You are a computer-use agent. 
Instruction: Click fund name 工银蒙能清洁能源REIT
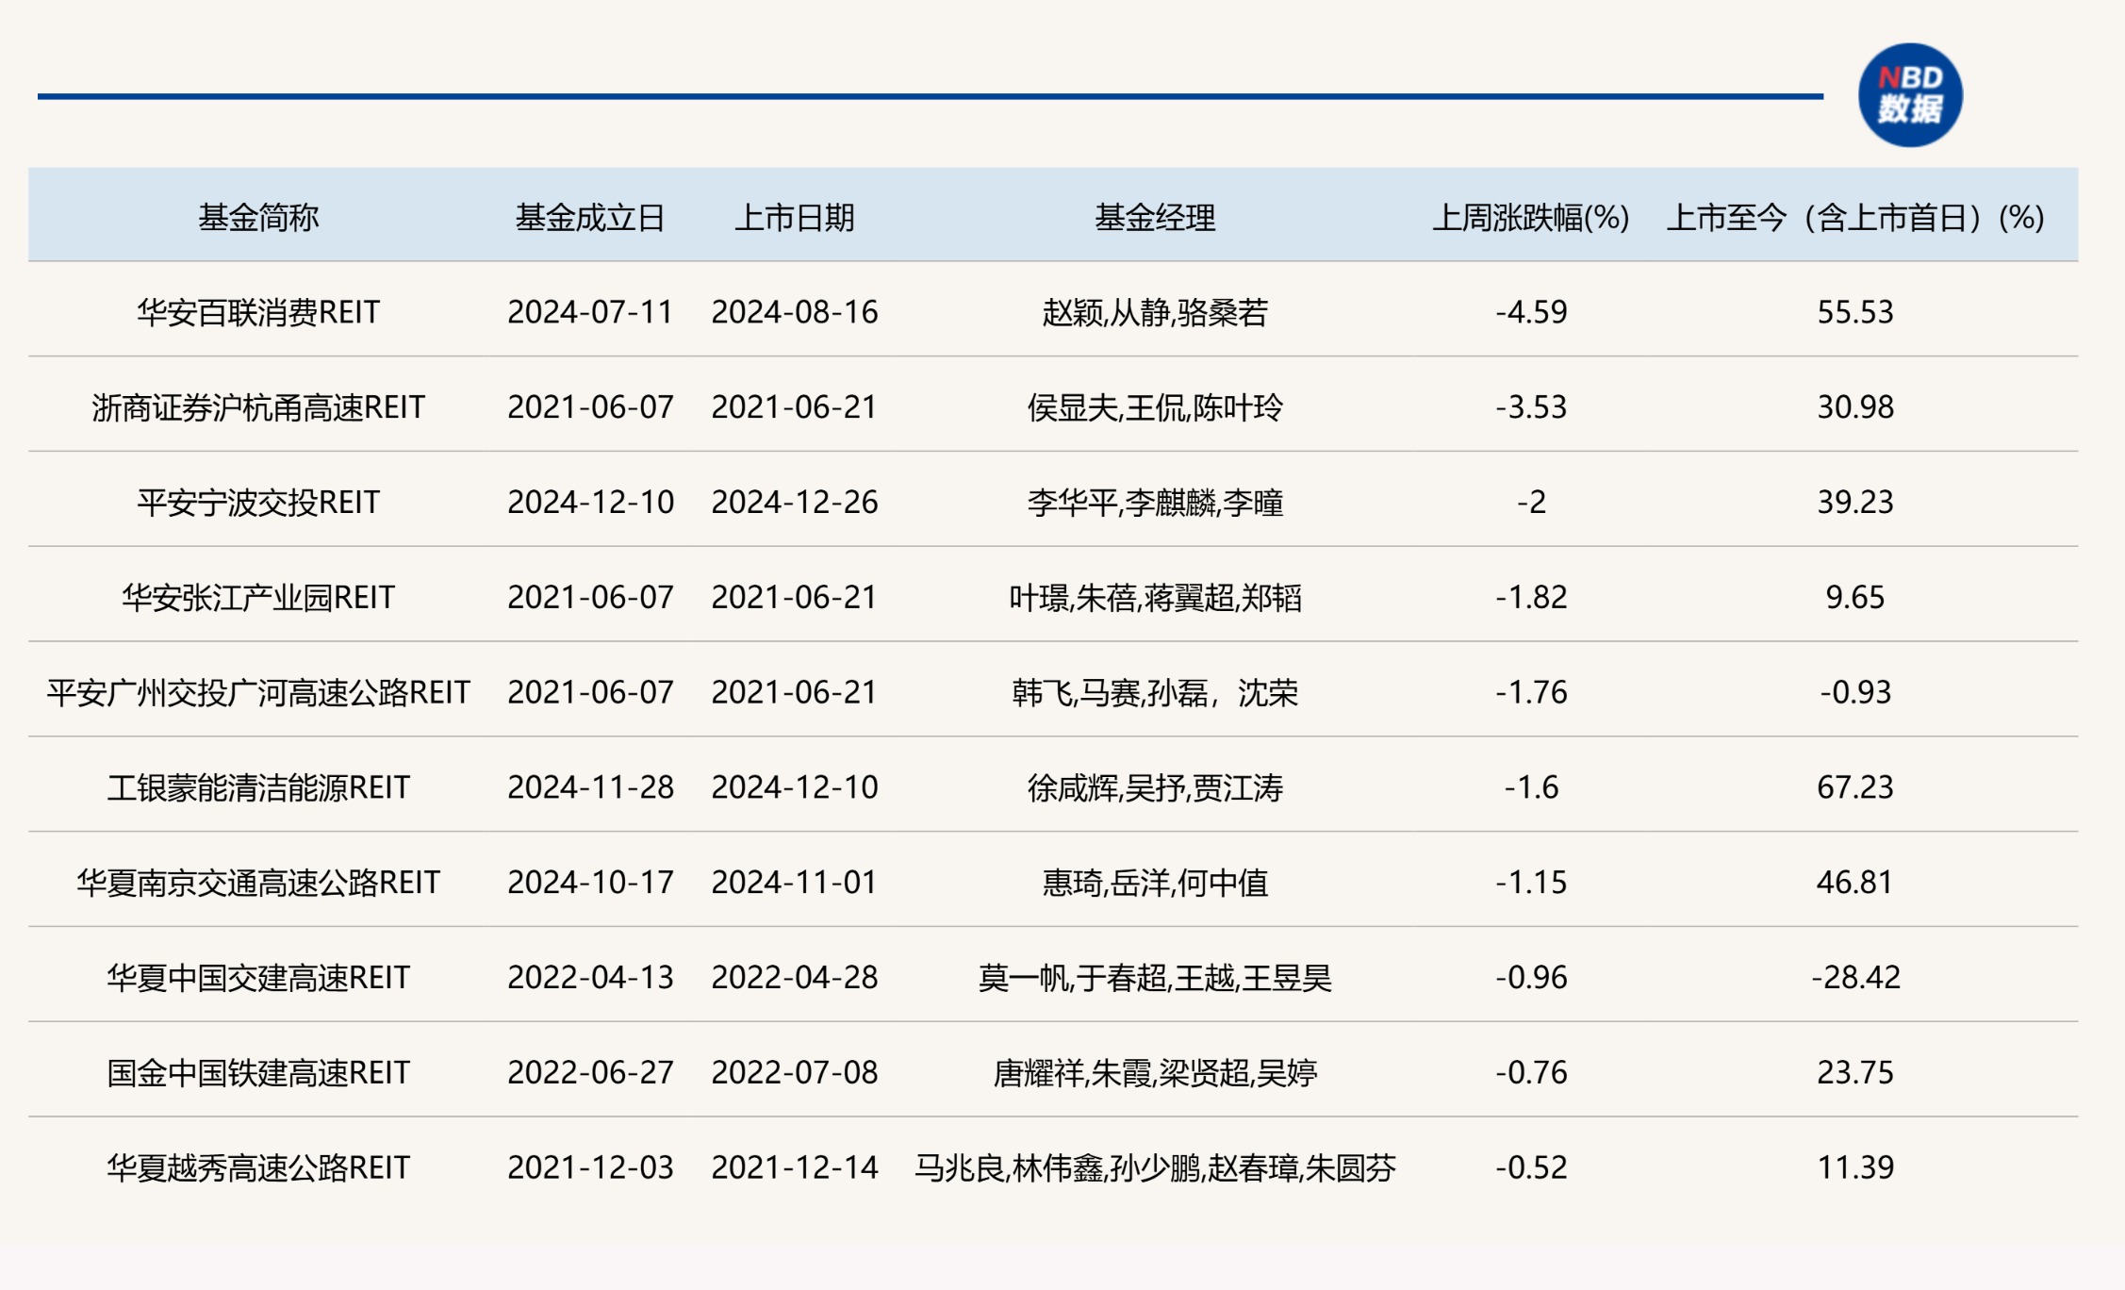tap(258, 787)
